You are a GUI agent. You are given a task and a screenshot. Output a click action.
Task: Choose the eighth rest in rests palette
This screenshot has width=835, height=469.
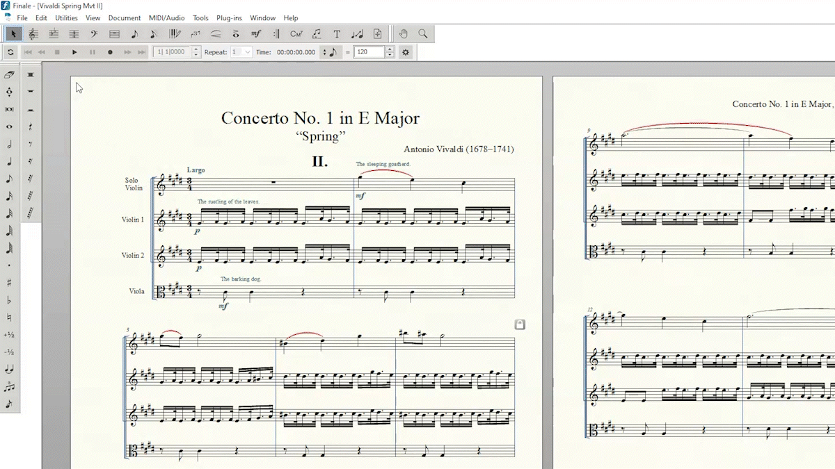[31, 145]
